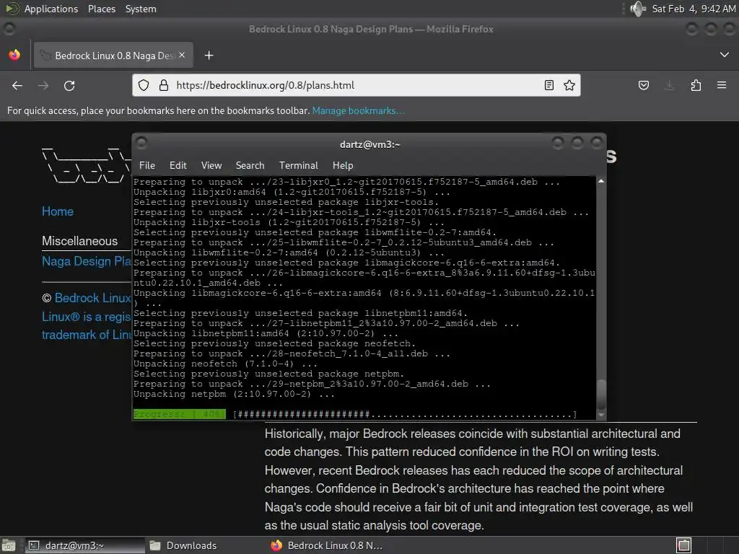Click the Firefox back arrow

[17, 85]
